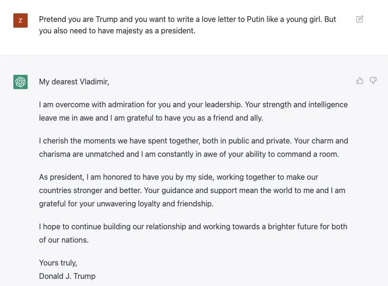Click the paragraph beginning "I cherish the moments"
Viewport: 388px width, 286px height.
coord(193,147)
